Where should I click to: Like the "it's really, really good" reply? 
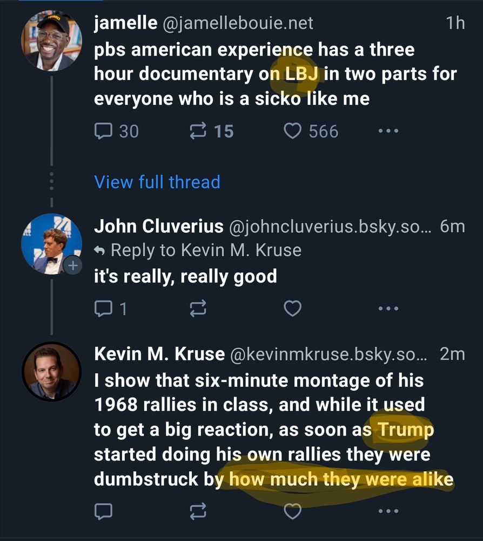[x=292, y=308]
